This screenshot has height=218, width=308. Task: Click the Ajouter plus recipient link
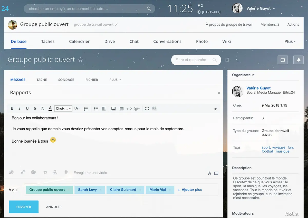tap(190, 190)
